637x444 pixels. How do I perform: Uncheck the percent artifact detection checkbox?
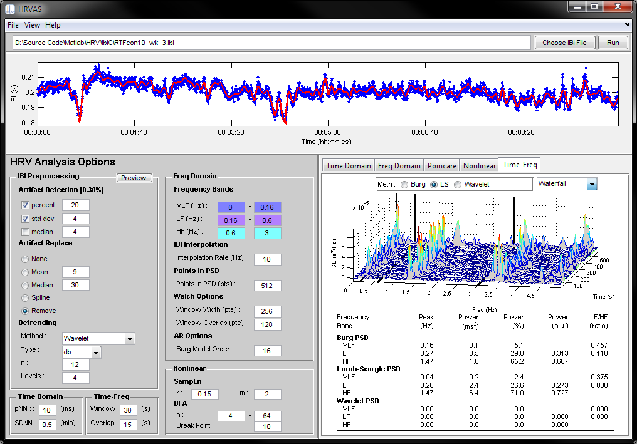[x=26, y=205]
